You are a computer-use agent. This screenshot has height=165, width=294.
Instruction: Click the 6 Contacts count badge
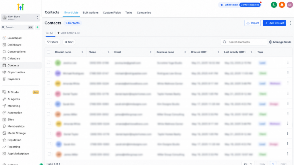pos(73,23)
